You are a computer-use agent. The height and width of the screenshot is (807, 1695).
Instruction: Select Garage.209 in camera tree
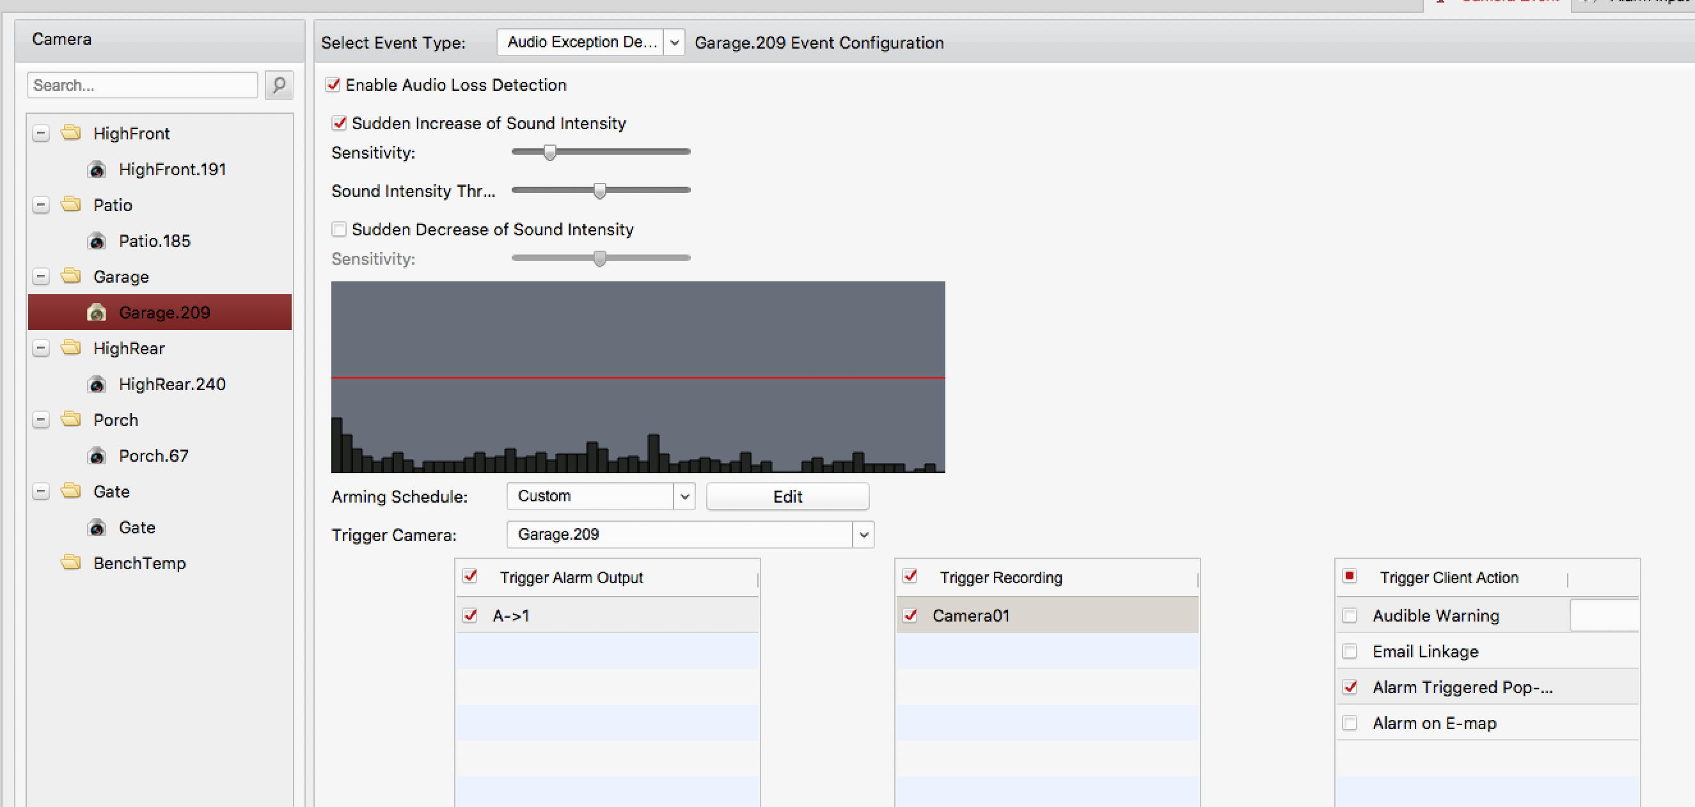pos(164,313)
